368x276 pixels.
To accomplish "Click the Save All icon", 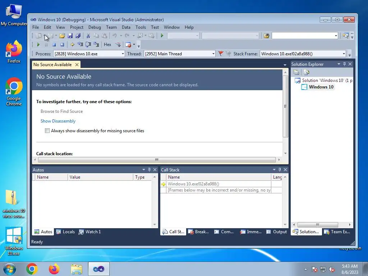I will tap(78, 36).
